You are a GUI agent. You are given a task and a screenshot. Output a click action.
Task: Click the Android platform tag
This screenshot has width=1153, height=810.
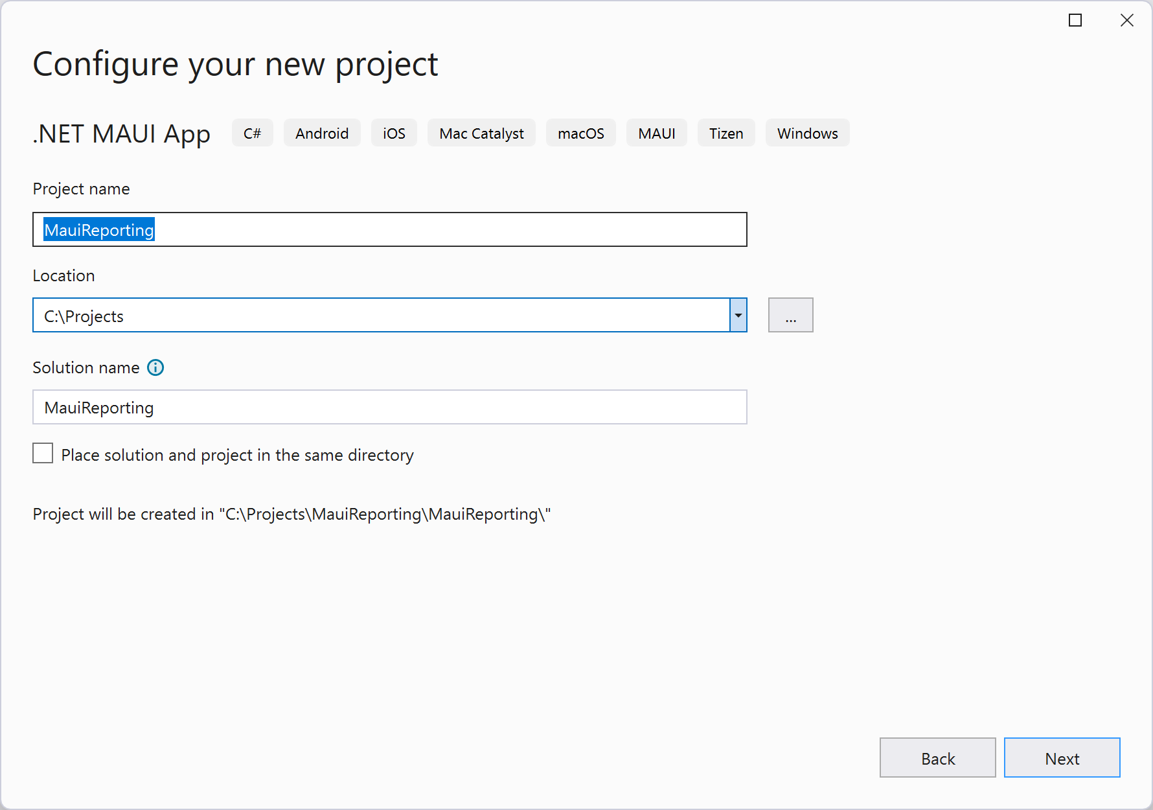coord(322,133)
